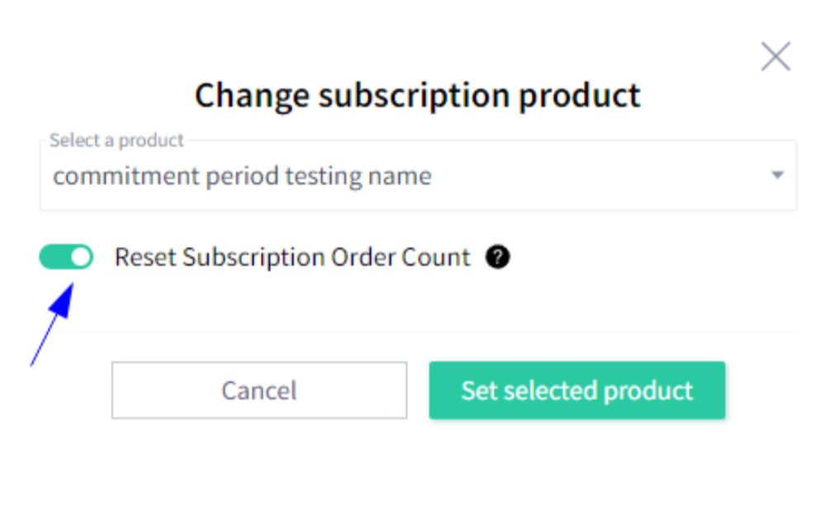Viewport: 830px width, 506px height.
Task: Open the help tooltip question mark icon
Action: point(497,258)
